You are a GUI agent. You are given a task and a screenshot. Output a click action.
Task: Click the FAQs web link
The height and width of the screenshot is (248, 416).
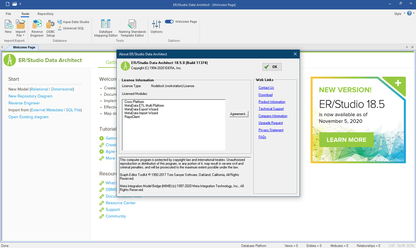(262, 137)
